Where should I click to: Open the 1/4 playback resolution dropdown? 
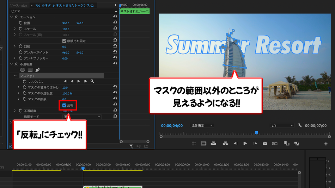tap(282, 125)
